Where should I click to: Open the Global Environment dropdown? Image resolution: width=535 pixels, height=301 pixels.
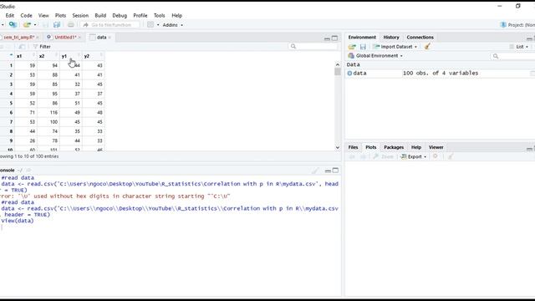point(375,56)
